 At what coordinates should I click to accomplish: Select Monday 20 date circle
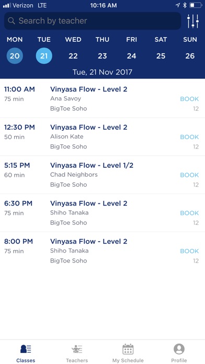[15, 56]
